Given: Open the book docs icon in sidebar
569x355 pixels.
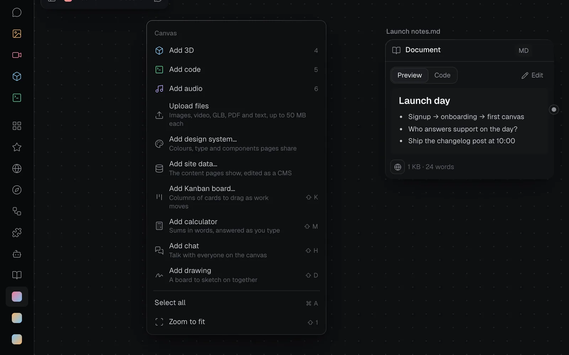Looking at the screenshot, I should [17, 275].
